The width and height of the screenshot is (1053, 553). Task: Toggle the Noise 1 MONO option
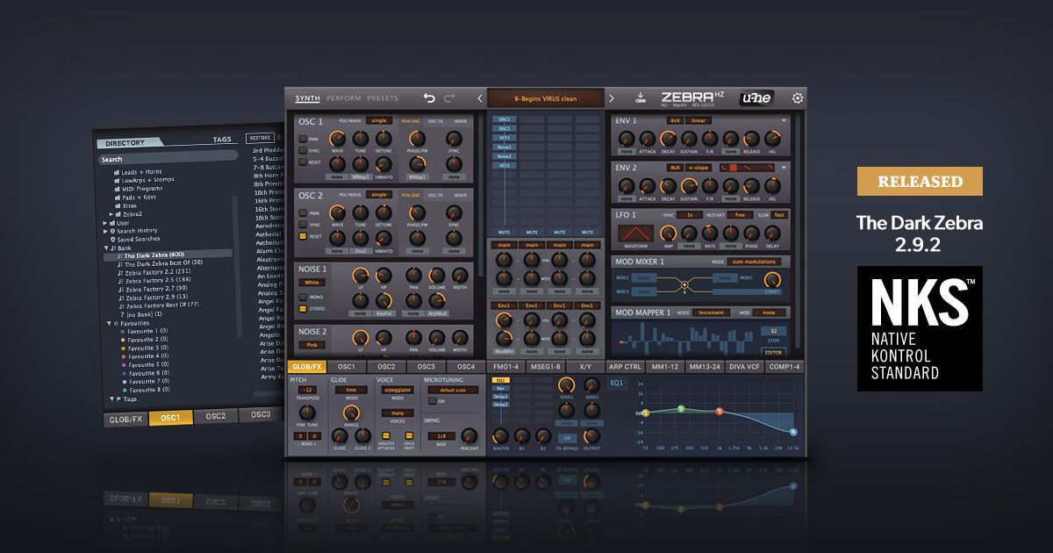point(303,298)
